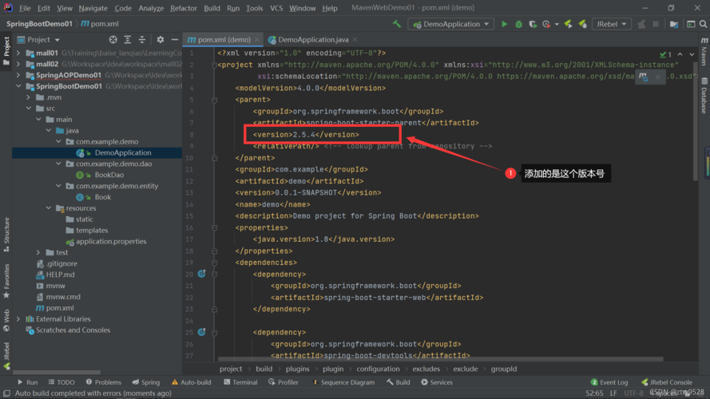The width and height of the screenshot is (710, 399).
Task: Open the Search Everywhere magnifier icon
Action: point(703,24)
